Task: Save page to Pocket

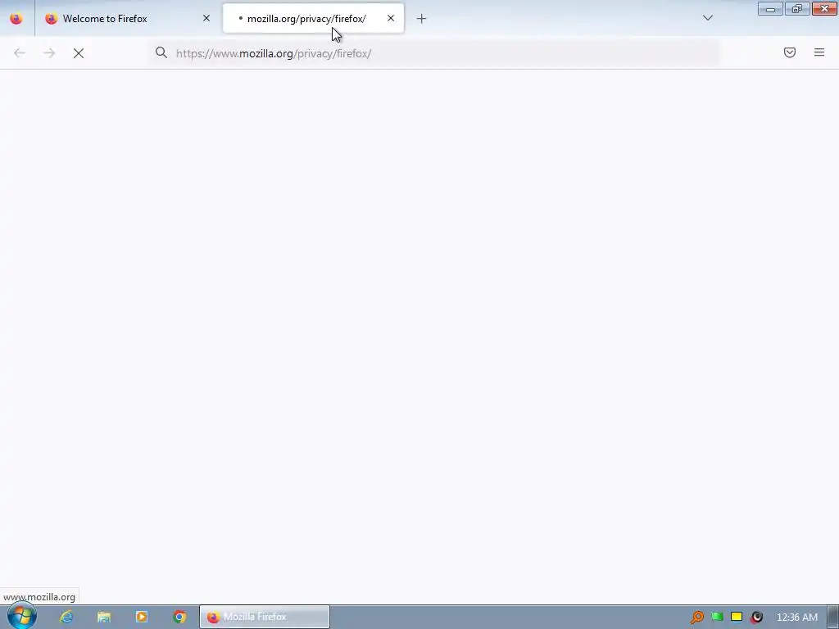Action: point(790,53)
